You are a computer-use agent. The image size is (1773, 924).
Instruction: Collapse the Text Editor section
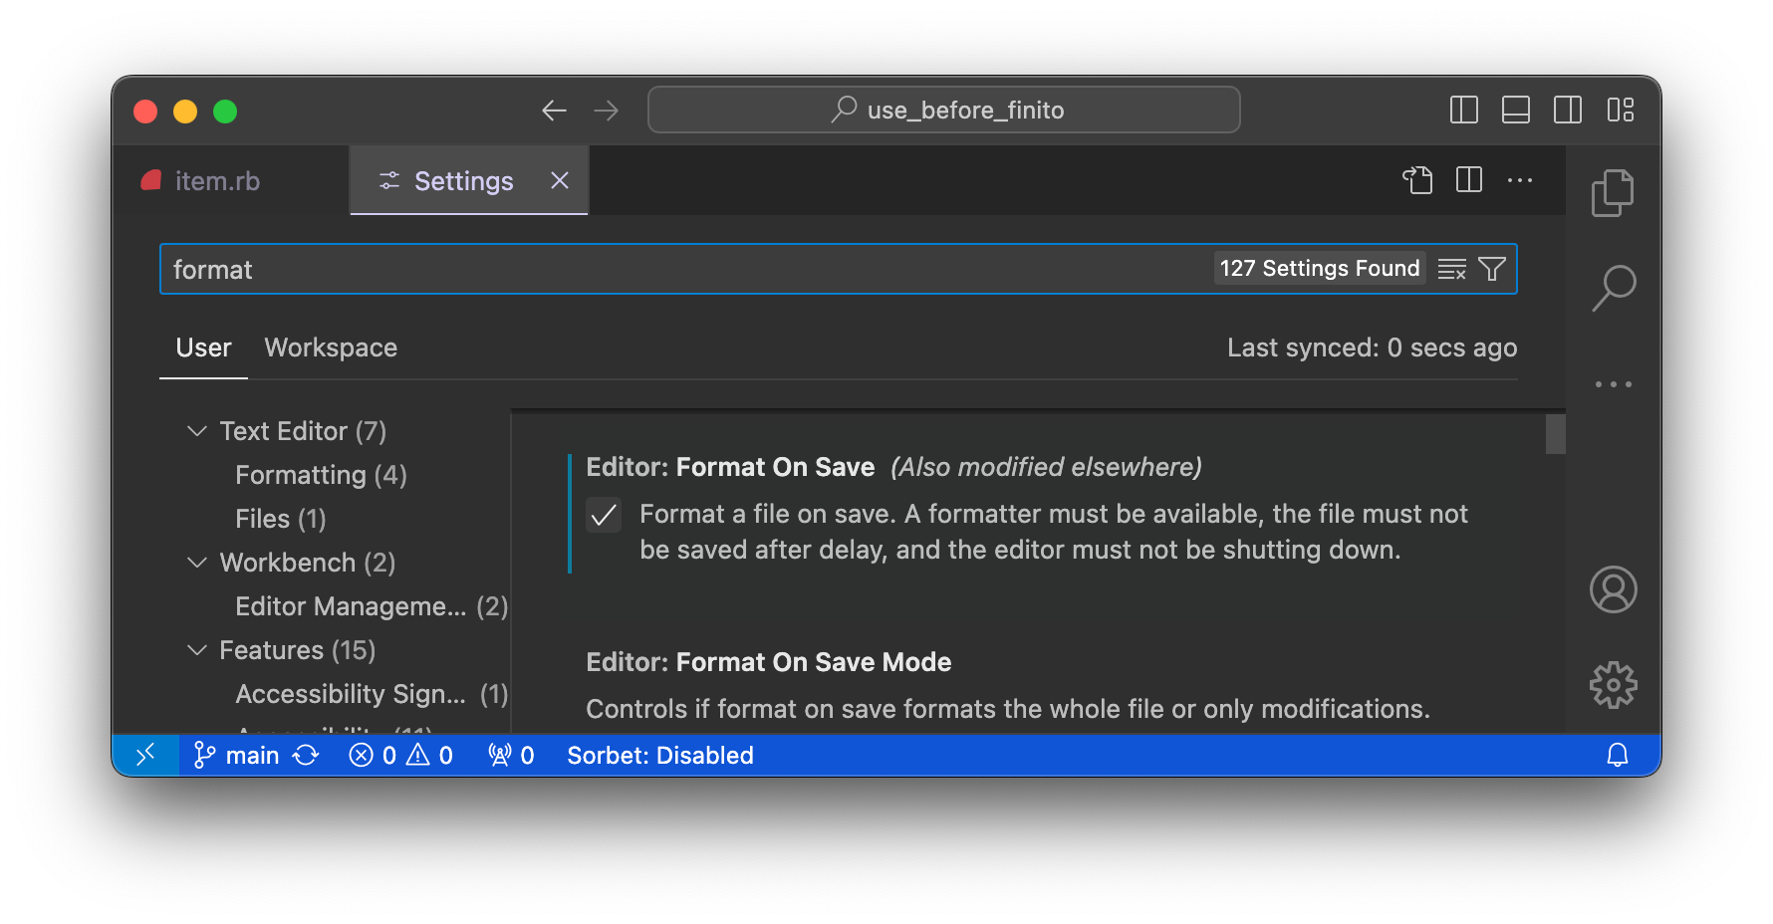pyautogui.click(x=196, y=430)
